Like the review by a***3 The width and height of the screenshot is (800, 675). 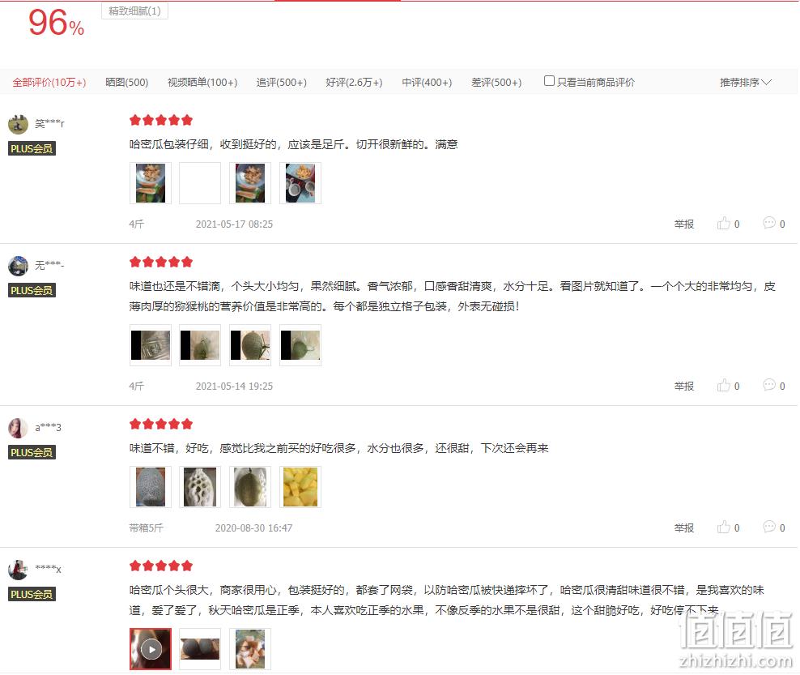click(728, 528)
